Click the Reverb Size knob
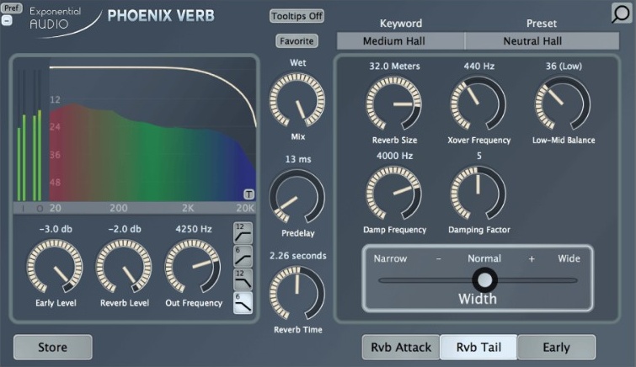 tap(394, 104)
